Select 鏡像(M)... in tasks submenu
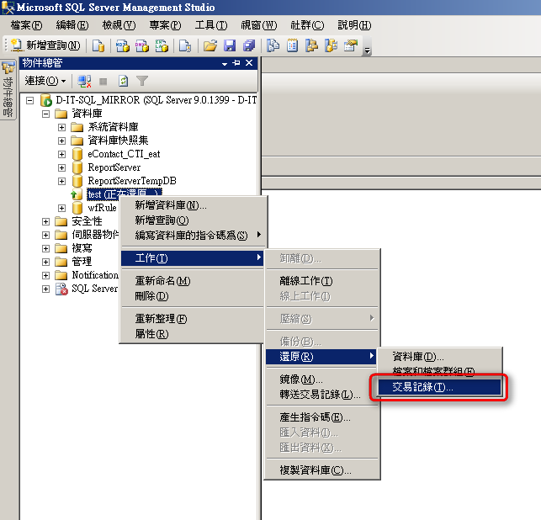 tap(322, 379)
